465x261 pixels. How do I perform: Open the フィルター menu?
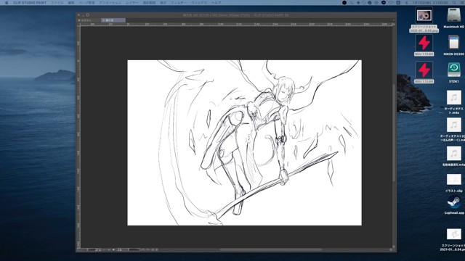coord(179,3)
